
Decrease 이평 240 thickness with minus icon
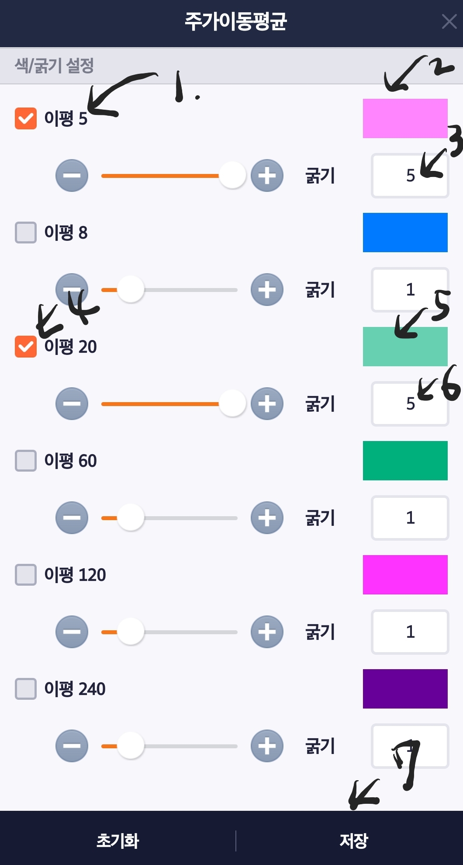(x=72, y=746)
